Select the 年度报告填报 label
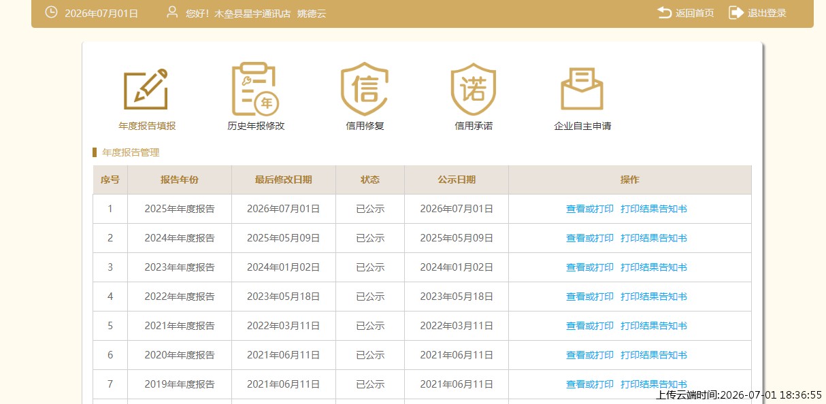 click(x=147, y=126)
